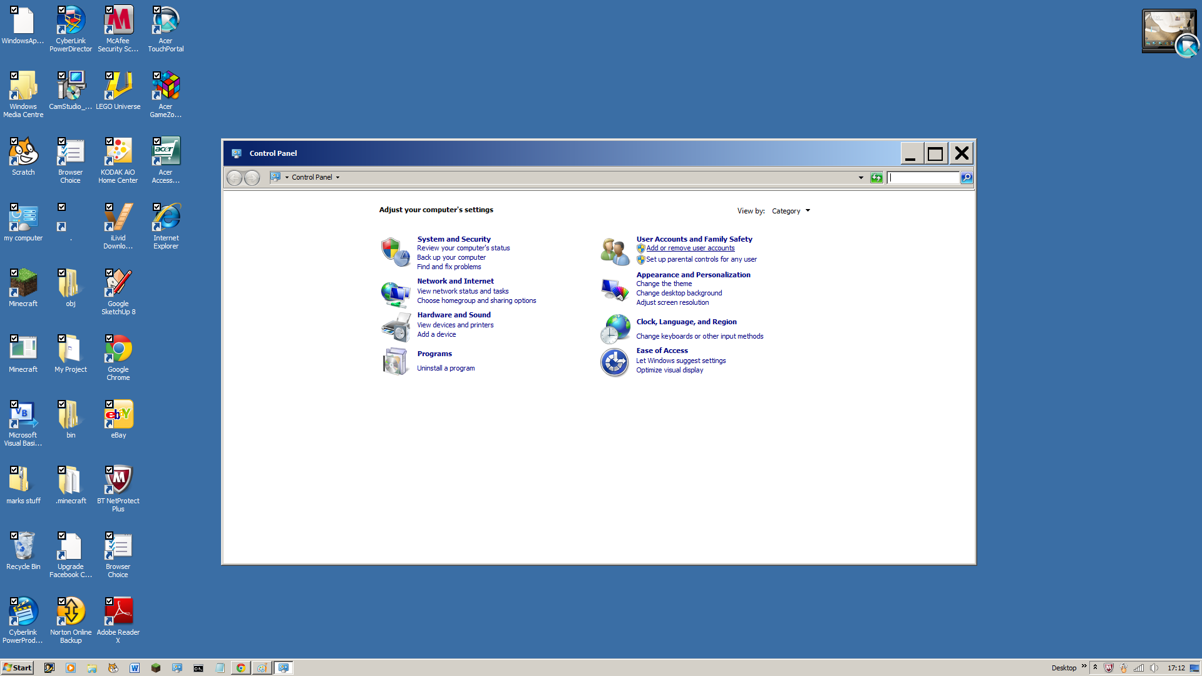Screen dimensions: 1202x676
Task: Click the Add or remove user accounts link
Action: pyautogui.click(x=690, y=248)
